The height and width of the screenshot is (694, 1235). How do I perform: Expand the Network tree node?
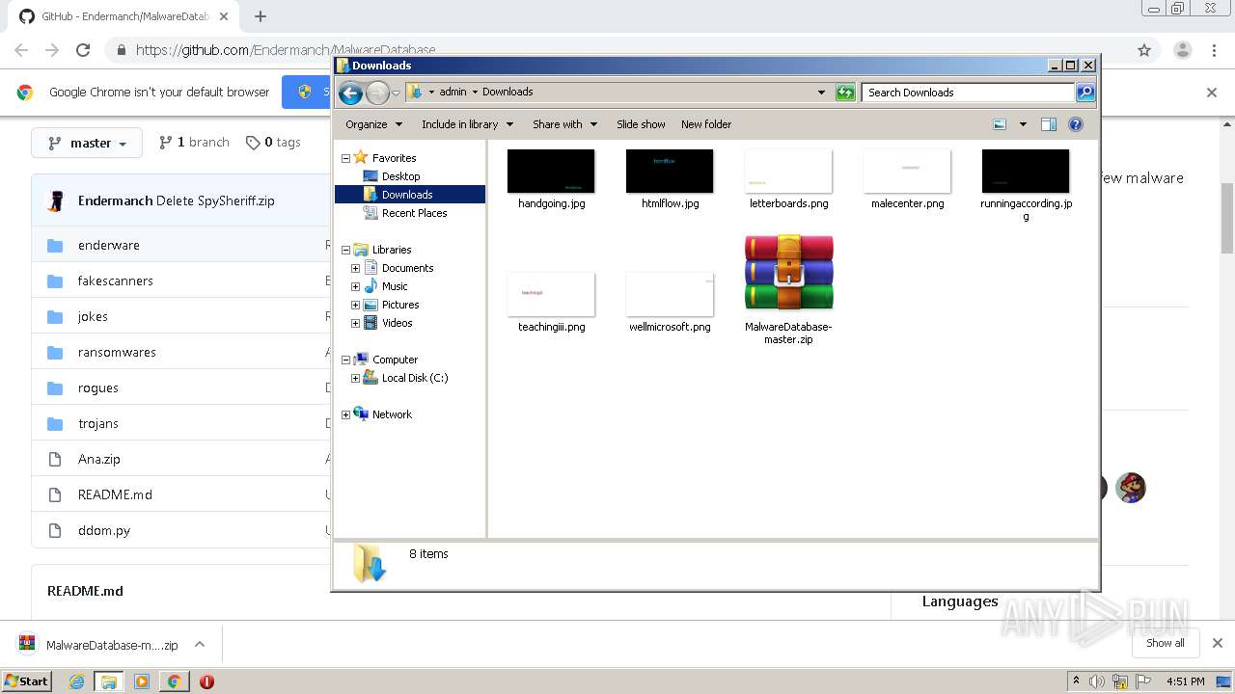point(345,414)
